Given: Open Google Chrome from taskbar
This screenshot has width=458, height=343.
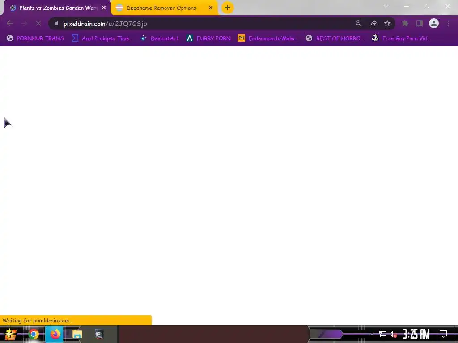Looking at the screenshot, I should coord(33,334).
